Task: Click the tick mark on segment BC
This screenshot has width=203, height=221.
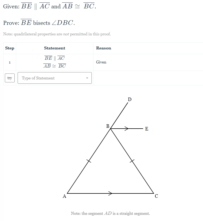Action: click(x=132, y=161)
